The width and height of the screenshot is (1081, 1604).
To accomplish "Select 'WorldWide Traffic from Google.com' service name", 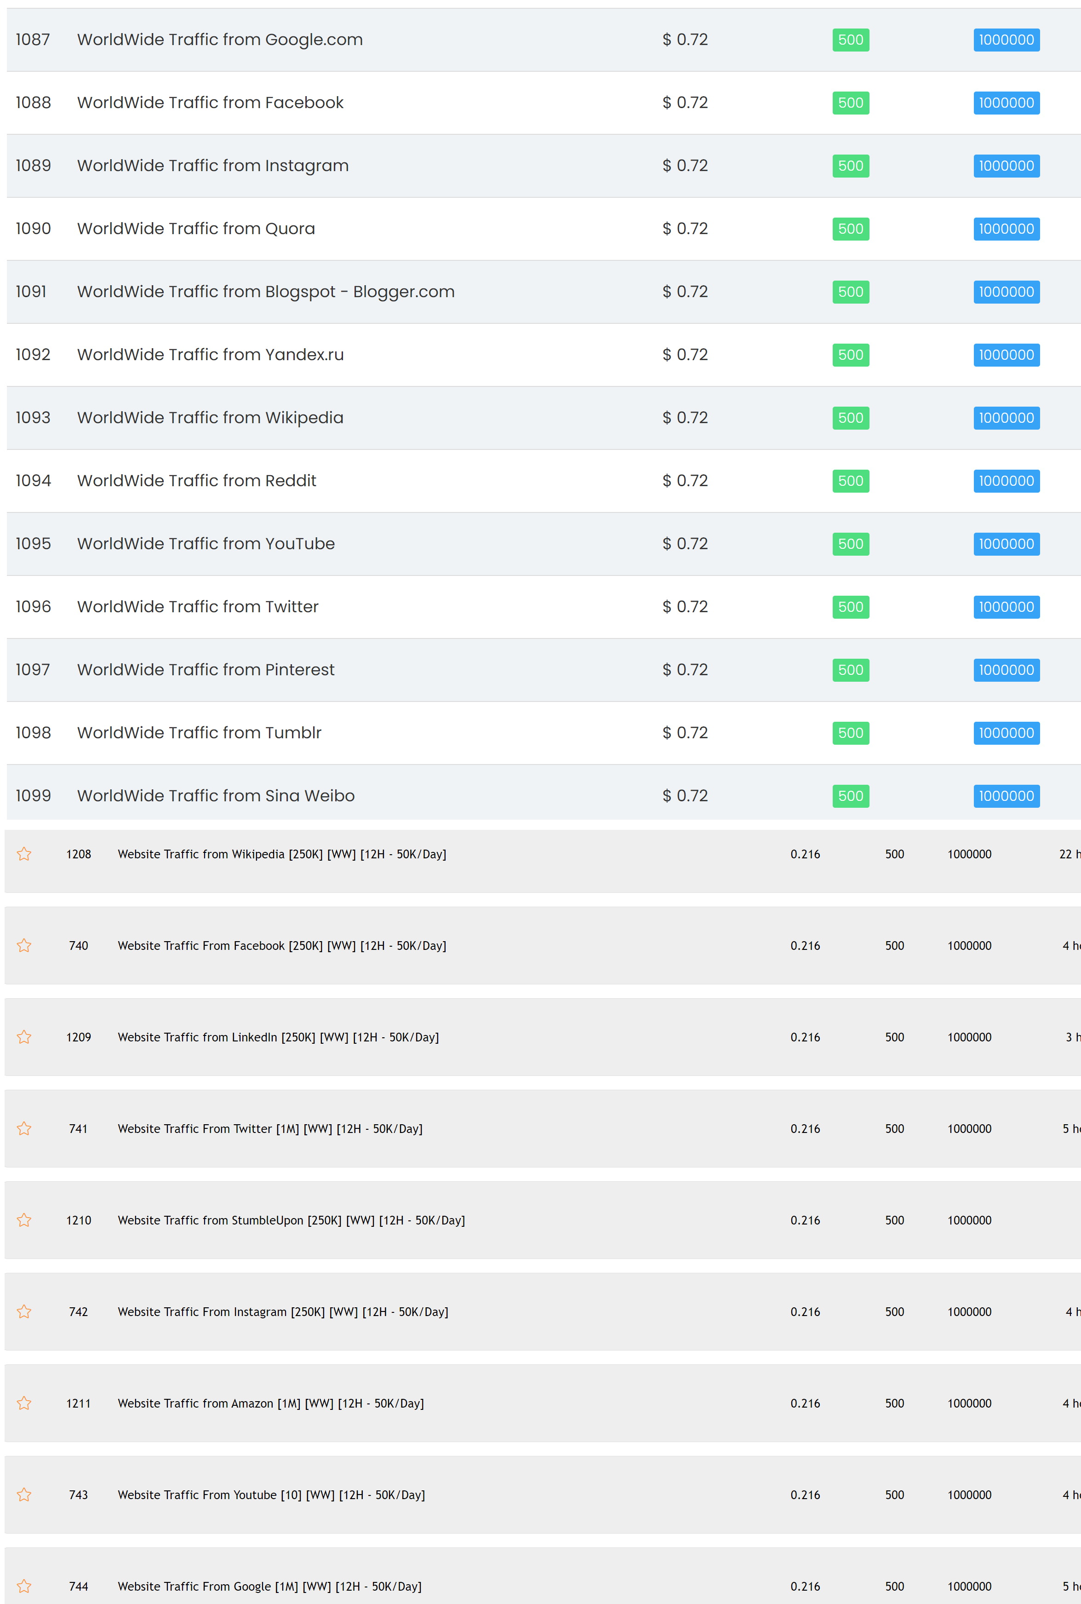I will (x=220, y=40).
